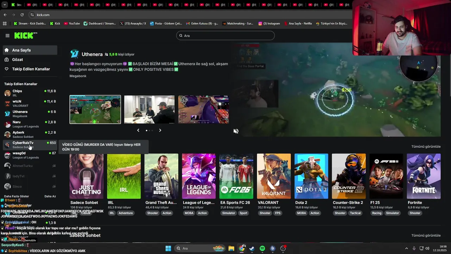Image resolution: width=451 pixels, height=254 pixels.
Task: Open wasg0d channel in sidebar
Action: [30, 155]
